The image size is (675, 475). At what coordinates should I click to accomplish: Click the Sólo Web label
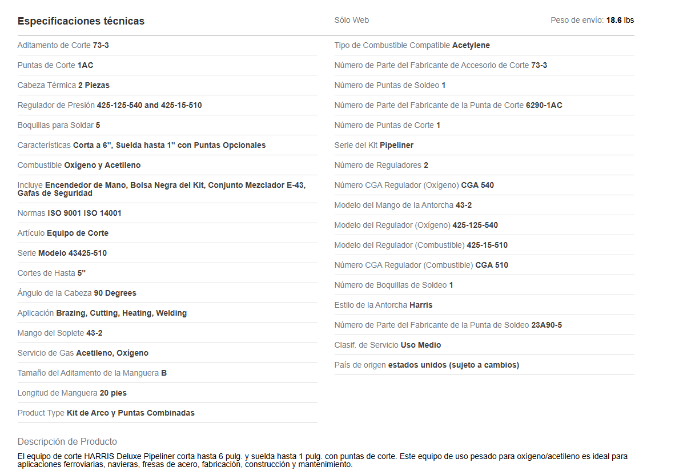(351, 20)
